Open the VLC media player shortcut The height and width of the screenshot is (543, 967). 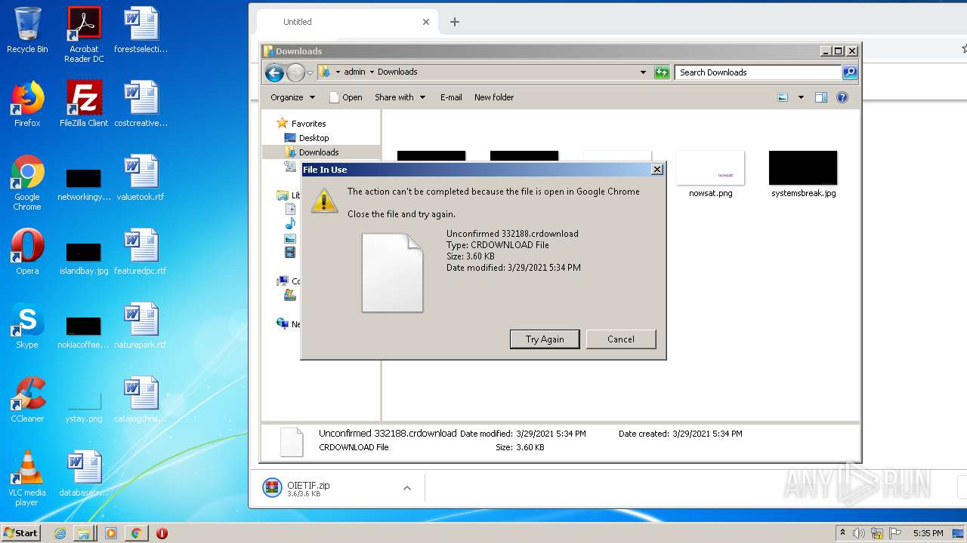[27, 478]
